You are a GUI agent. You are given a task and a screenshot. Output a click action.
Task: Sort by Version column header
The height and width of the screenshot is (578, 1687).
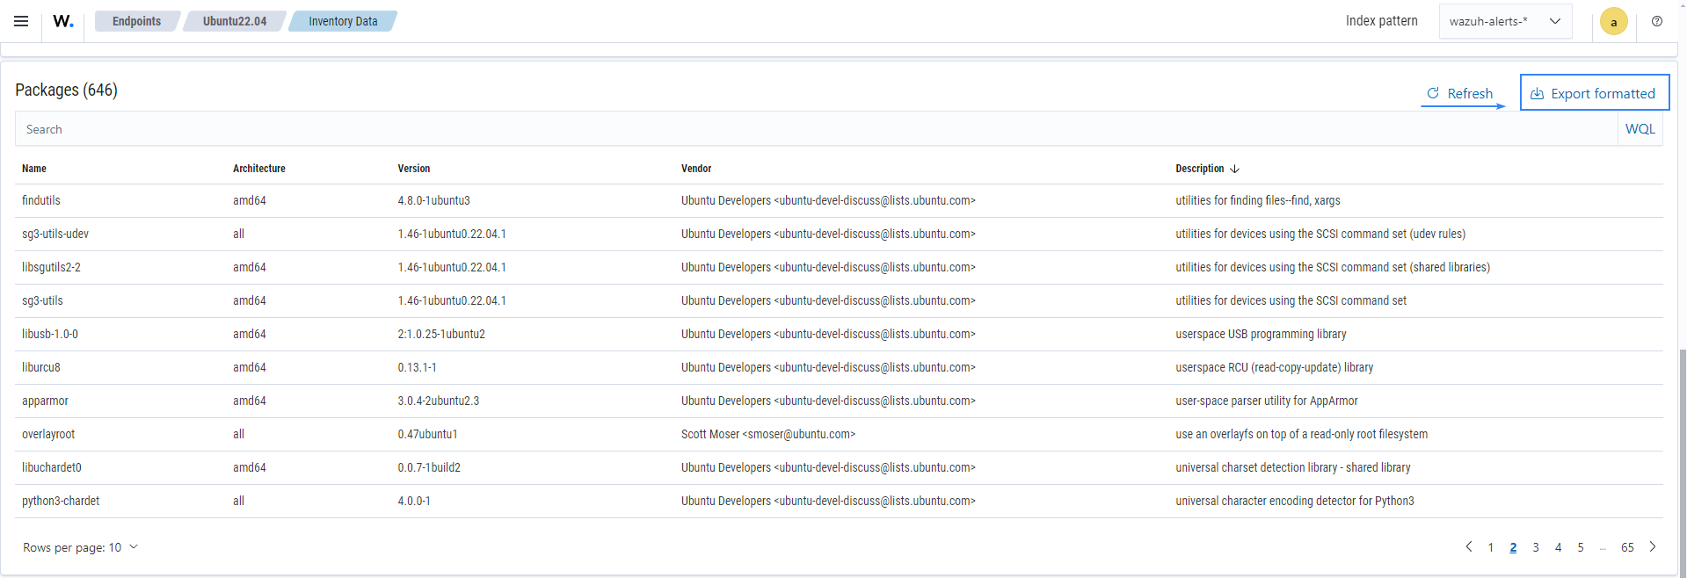[414, 169]
